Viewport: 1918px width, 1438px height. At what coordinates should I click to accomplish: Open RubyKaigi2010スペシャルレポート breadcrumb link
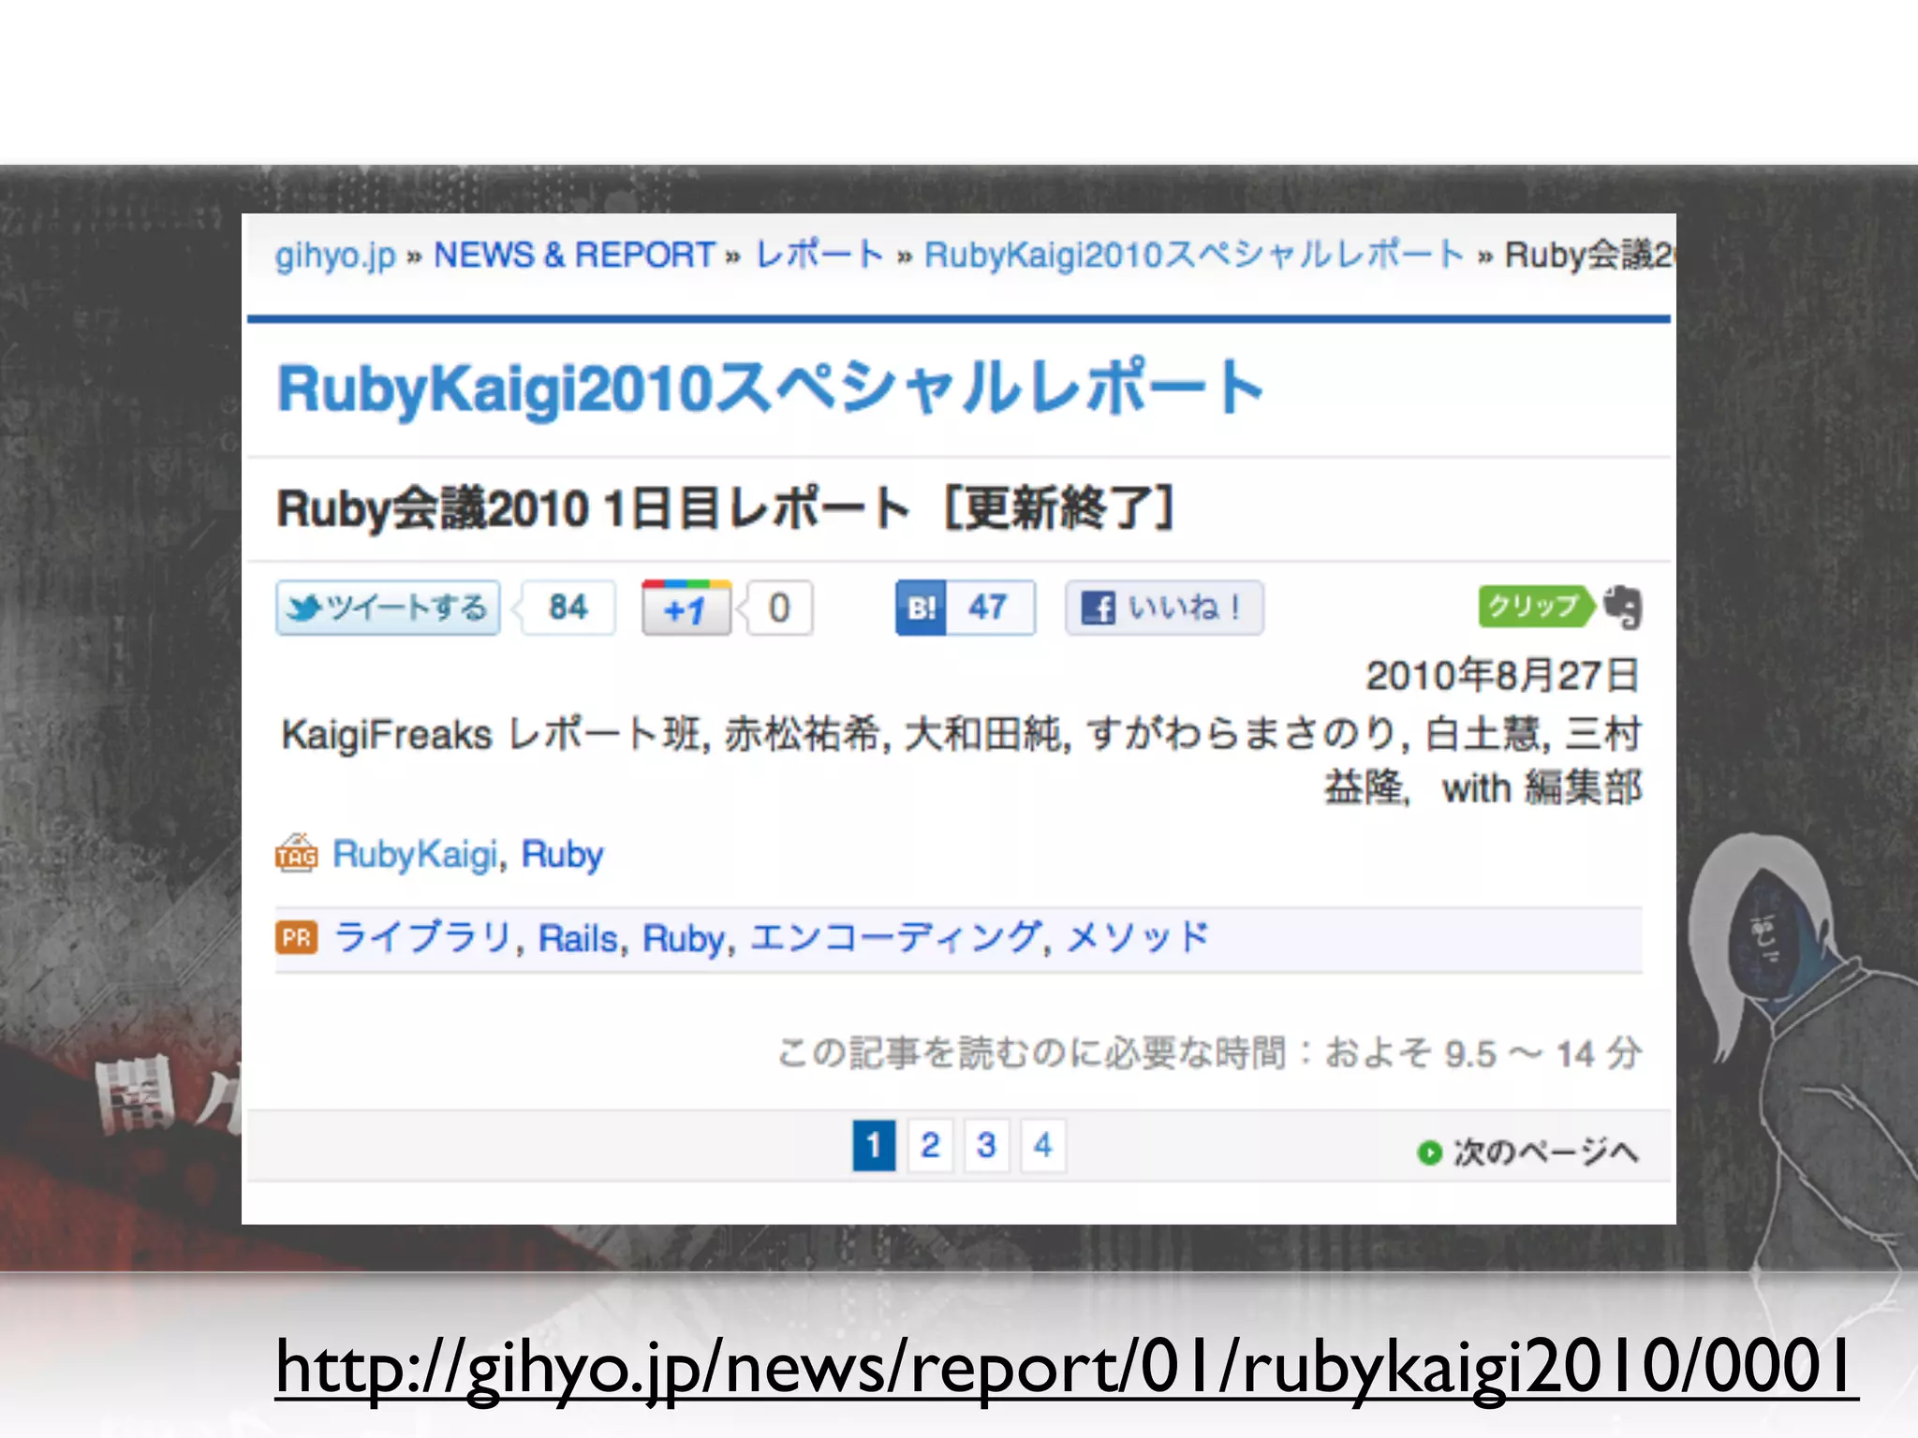click(1194, 255)
